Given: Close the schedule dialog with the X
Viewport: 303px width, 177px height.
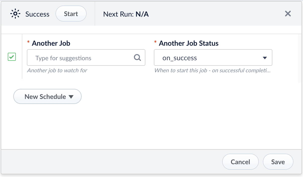Looking at the screenshot, I should tap(288, 14).
